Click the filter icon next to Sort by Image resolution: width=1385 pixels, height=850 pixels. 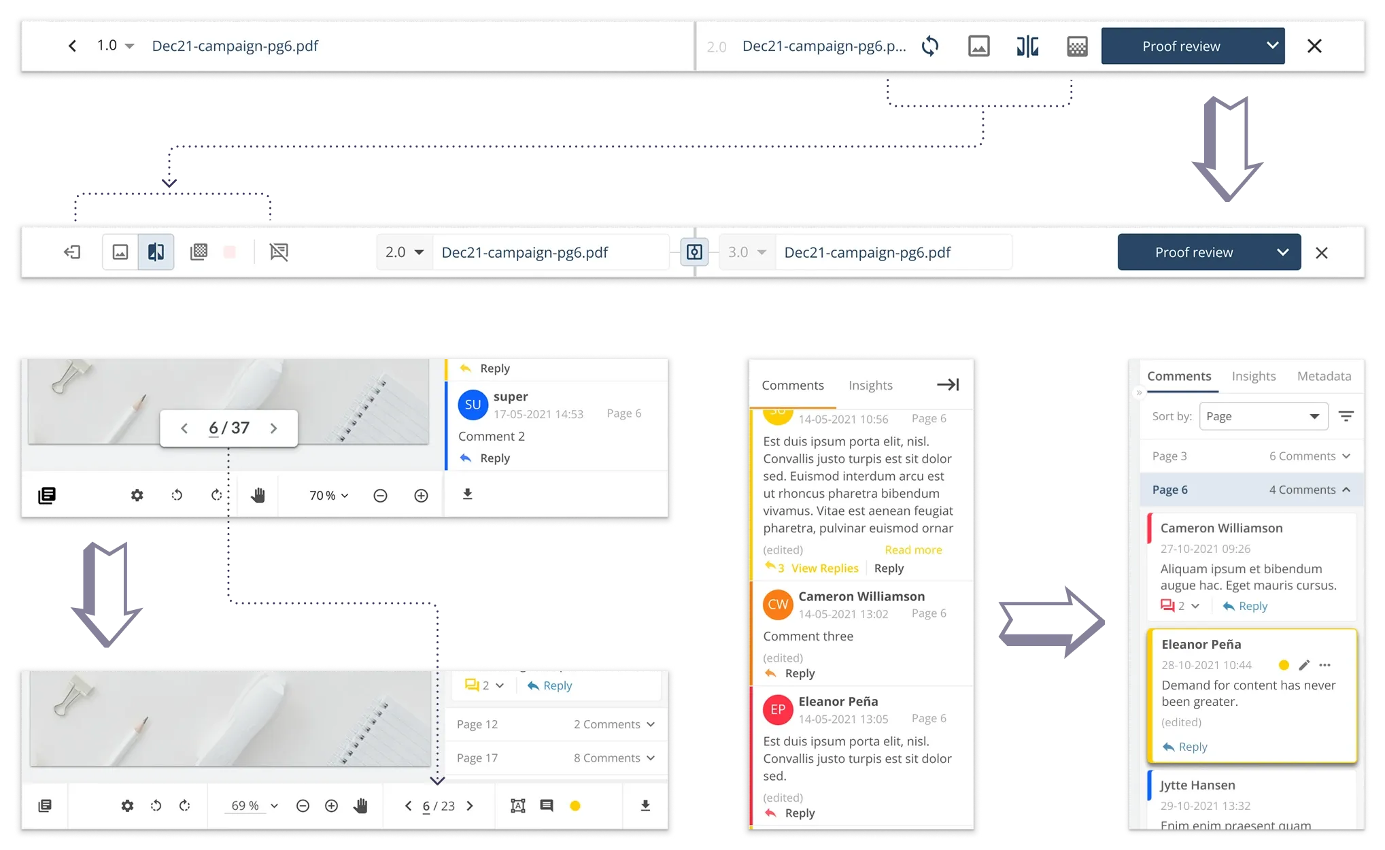point(1346,416)
